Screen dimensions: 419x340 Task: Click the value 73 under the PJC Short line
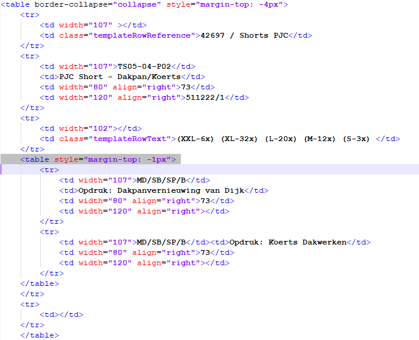pos(186,87)
